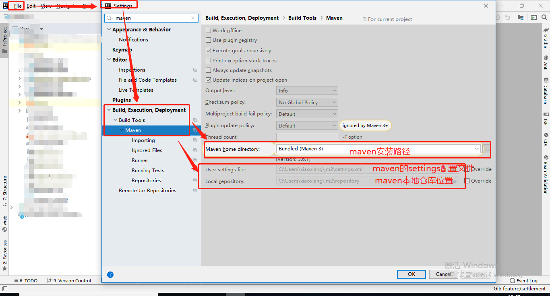Uncheck Execute goals recursively
Image resolution: width=550 pixels, height=296 pixels.
pyautogui.click(x=208, y=51)
